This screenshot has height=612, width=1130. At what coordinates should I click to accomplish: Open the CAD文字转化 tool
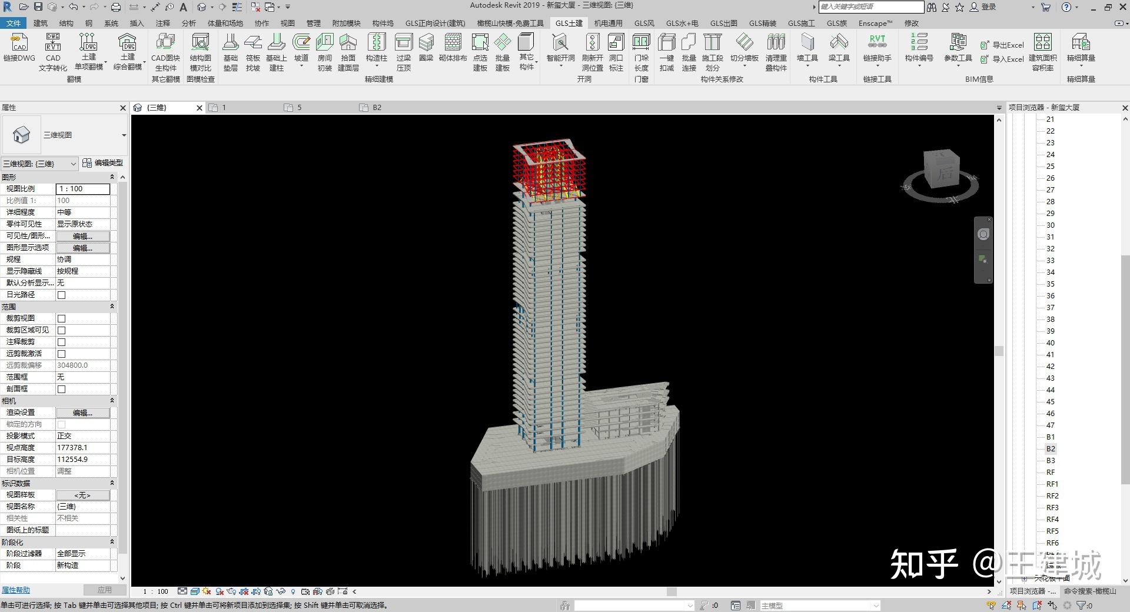[x=53, y=52]
